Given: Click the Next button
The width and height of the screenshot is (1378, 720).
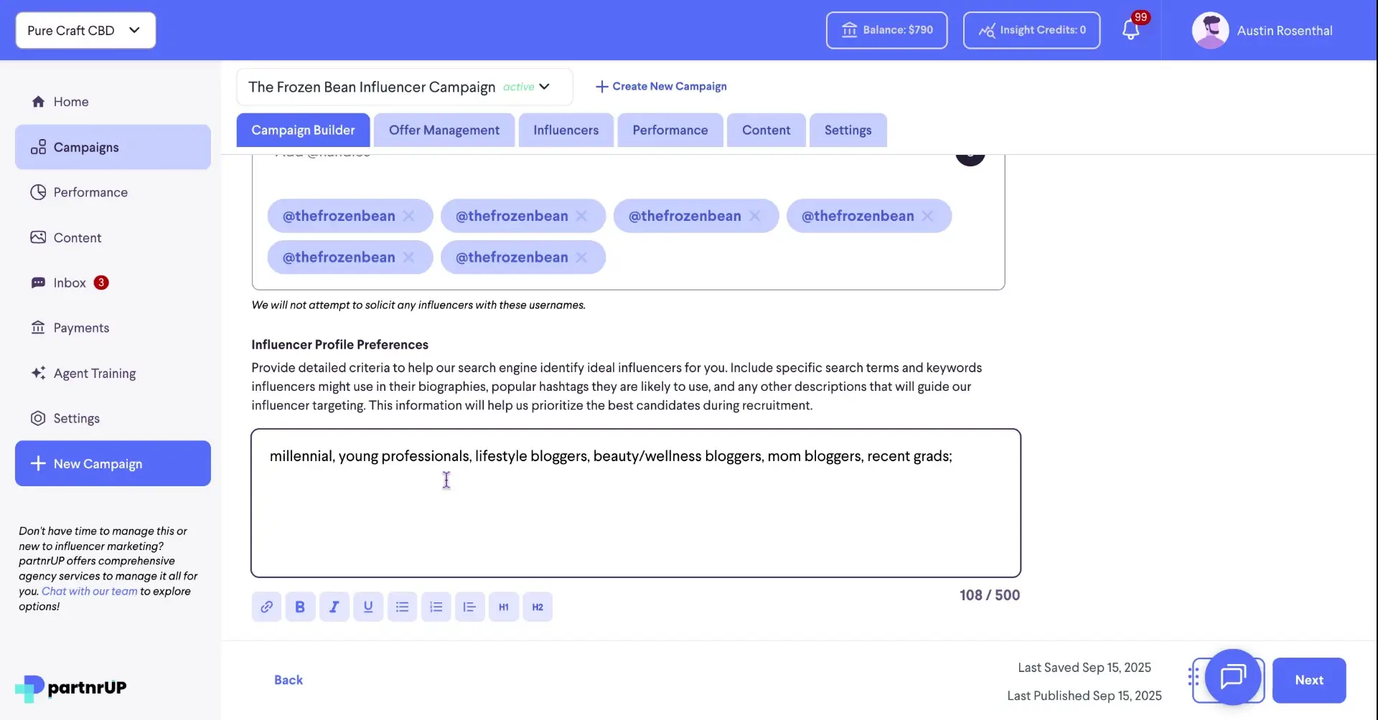Looking at the screenshot, I should tap(1309, 680).
